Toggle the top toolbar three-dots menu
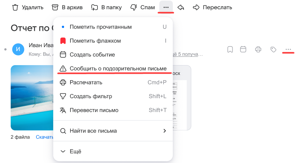295x163 pixels. (166, 7)
